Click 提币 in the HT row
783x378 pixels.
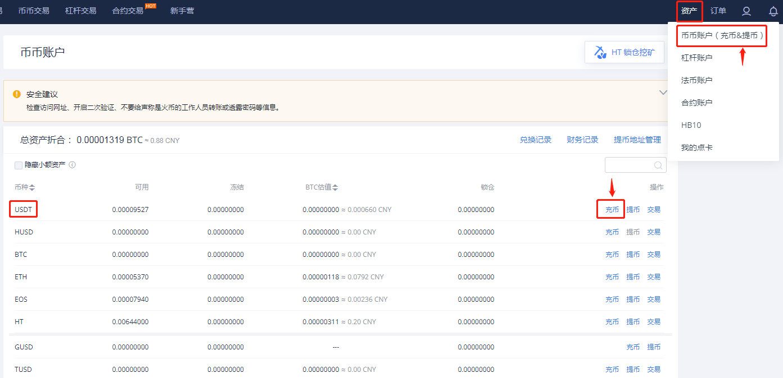tap(633, 322)
